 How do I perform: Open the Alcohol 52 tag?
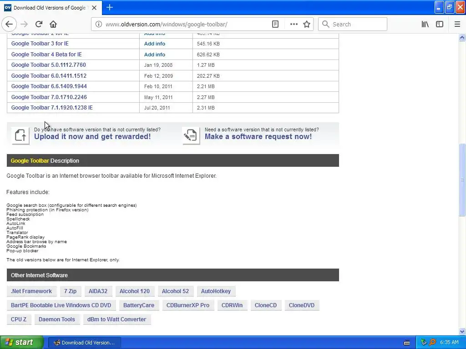[x=175, y=291]
